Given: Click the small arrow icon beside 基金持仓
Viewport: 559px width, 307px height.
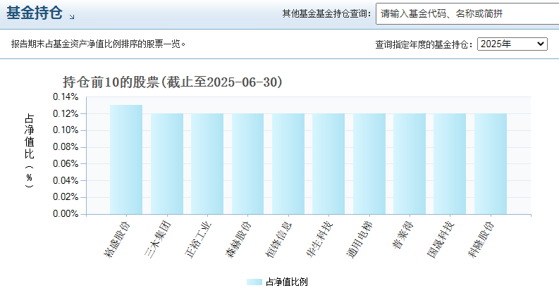Looking at the screenshot, I should tap(72, 16).
